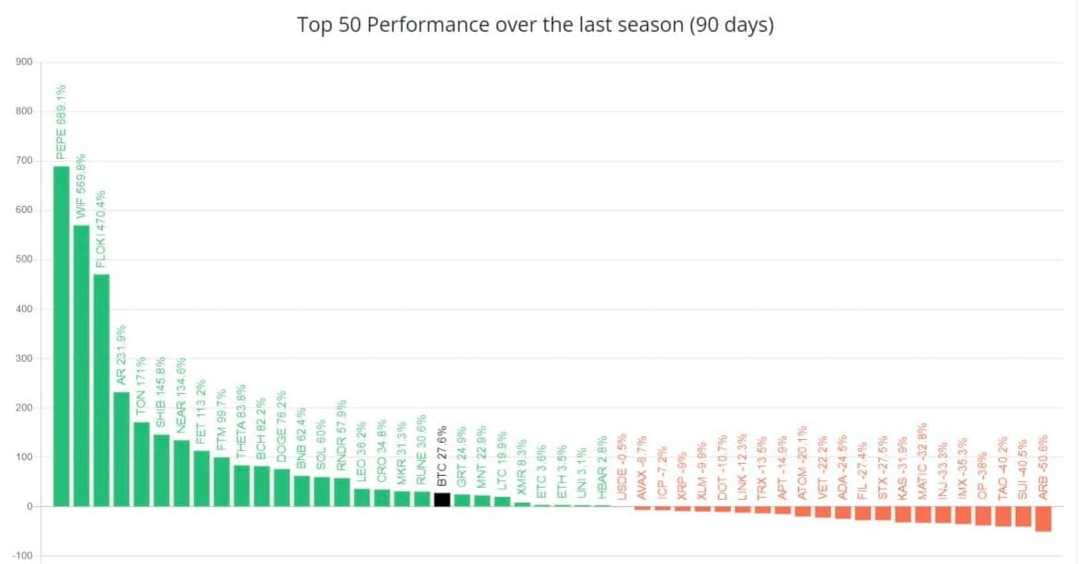Click the NEAR 134.6% bar
This screenshot has height=564, width=1085.
point(181,473)
